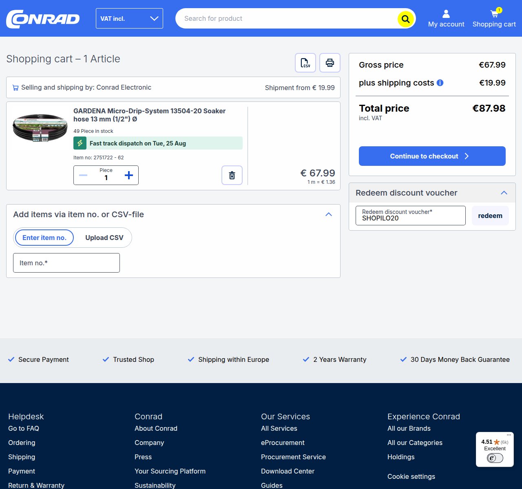Image resolution: width=522 pixels, height=489 pixels.
Task: Click the "Shipping within Europe" text
Action: (234, 359)
